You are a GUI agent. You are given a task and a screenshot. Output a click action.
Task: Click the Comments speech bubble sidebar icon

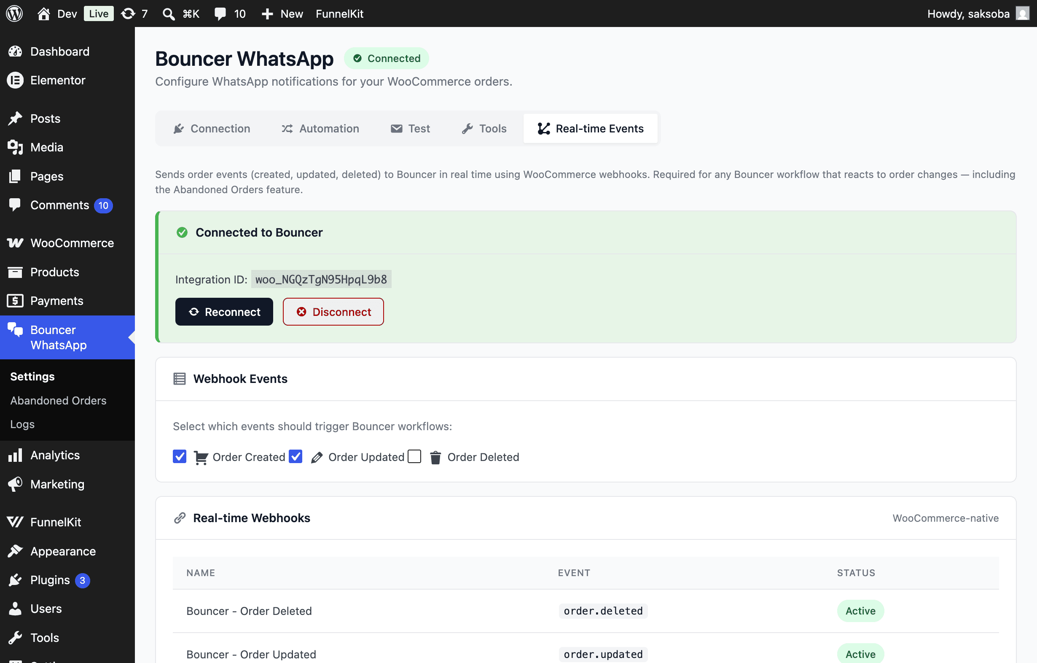[x=15, y=205]
